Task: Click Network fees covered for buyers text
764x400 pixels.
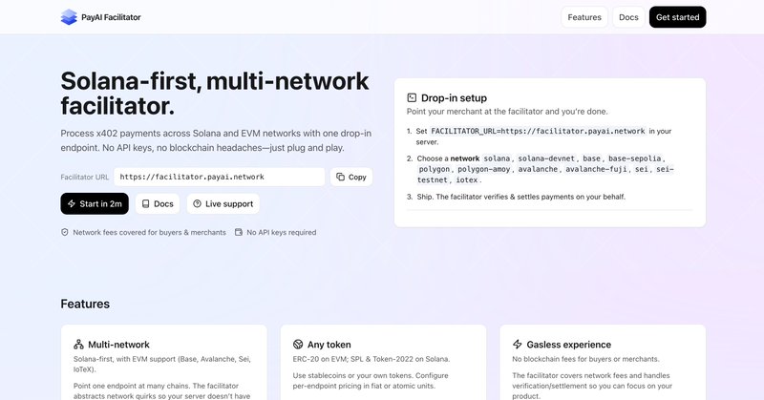Action: click(149, 232)
